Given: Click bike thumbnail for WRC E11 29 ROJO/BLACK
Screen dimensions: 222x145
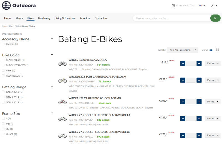Looking at the screenshot, I should click(x=62, y=102).
